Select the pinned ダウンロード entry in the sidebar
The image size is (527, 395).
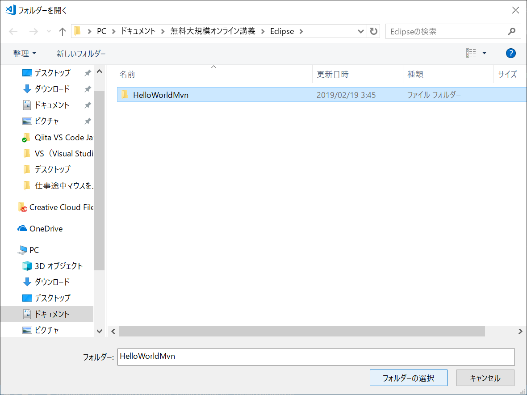click(x=52, y=88)
